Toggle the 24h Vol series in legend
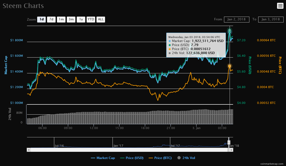The width and height of the screenshot is (286, 166). click(186, 158)
